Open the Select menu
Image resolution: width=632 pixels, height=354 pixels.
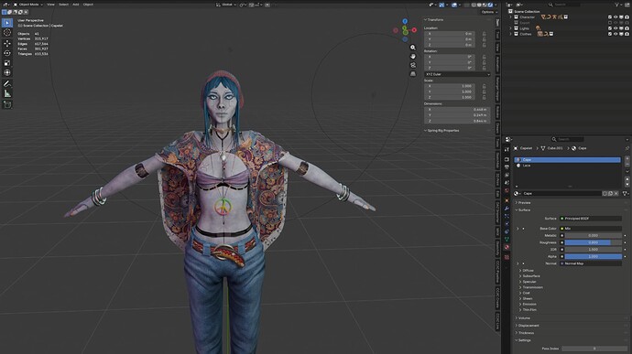pyautogui.click(x=64, y=5)
